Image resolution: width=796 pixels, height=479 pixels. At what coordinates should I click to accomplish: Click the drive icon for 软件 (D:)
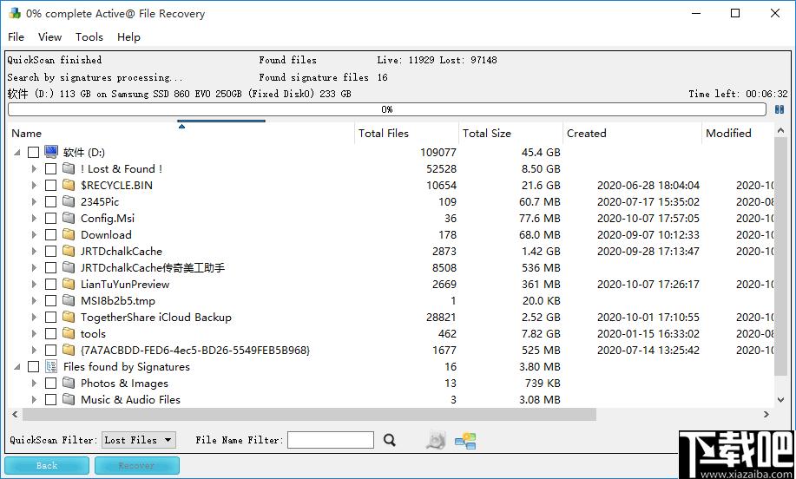tap(51, 152)
